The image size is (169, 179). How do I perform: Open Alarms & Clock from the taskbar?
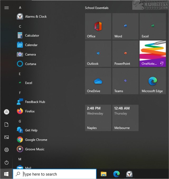click(129, 174)
